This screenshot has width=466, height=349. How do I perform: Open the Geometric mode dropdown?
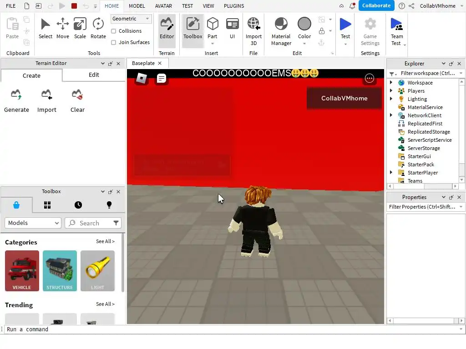(x=131, y=19)
